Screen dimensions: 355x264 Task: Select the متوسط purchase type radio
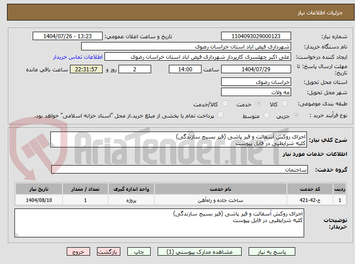click(267, 115)
